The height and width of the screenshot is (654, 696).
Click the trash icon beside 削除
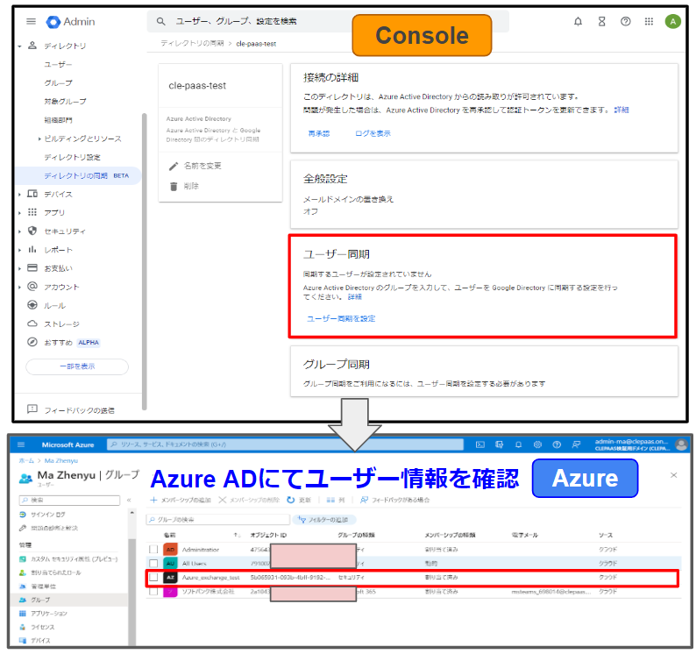tap(174, 186)
